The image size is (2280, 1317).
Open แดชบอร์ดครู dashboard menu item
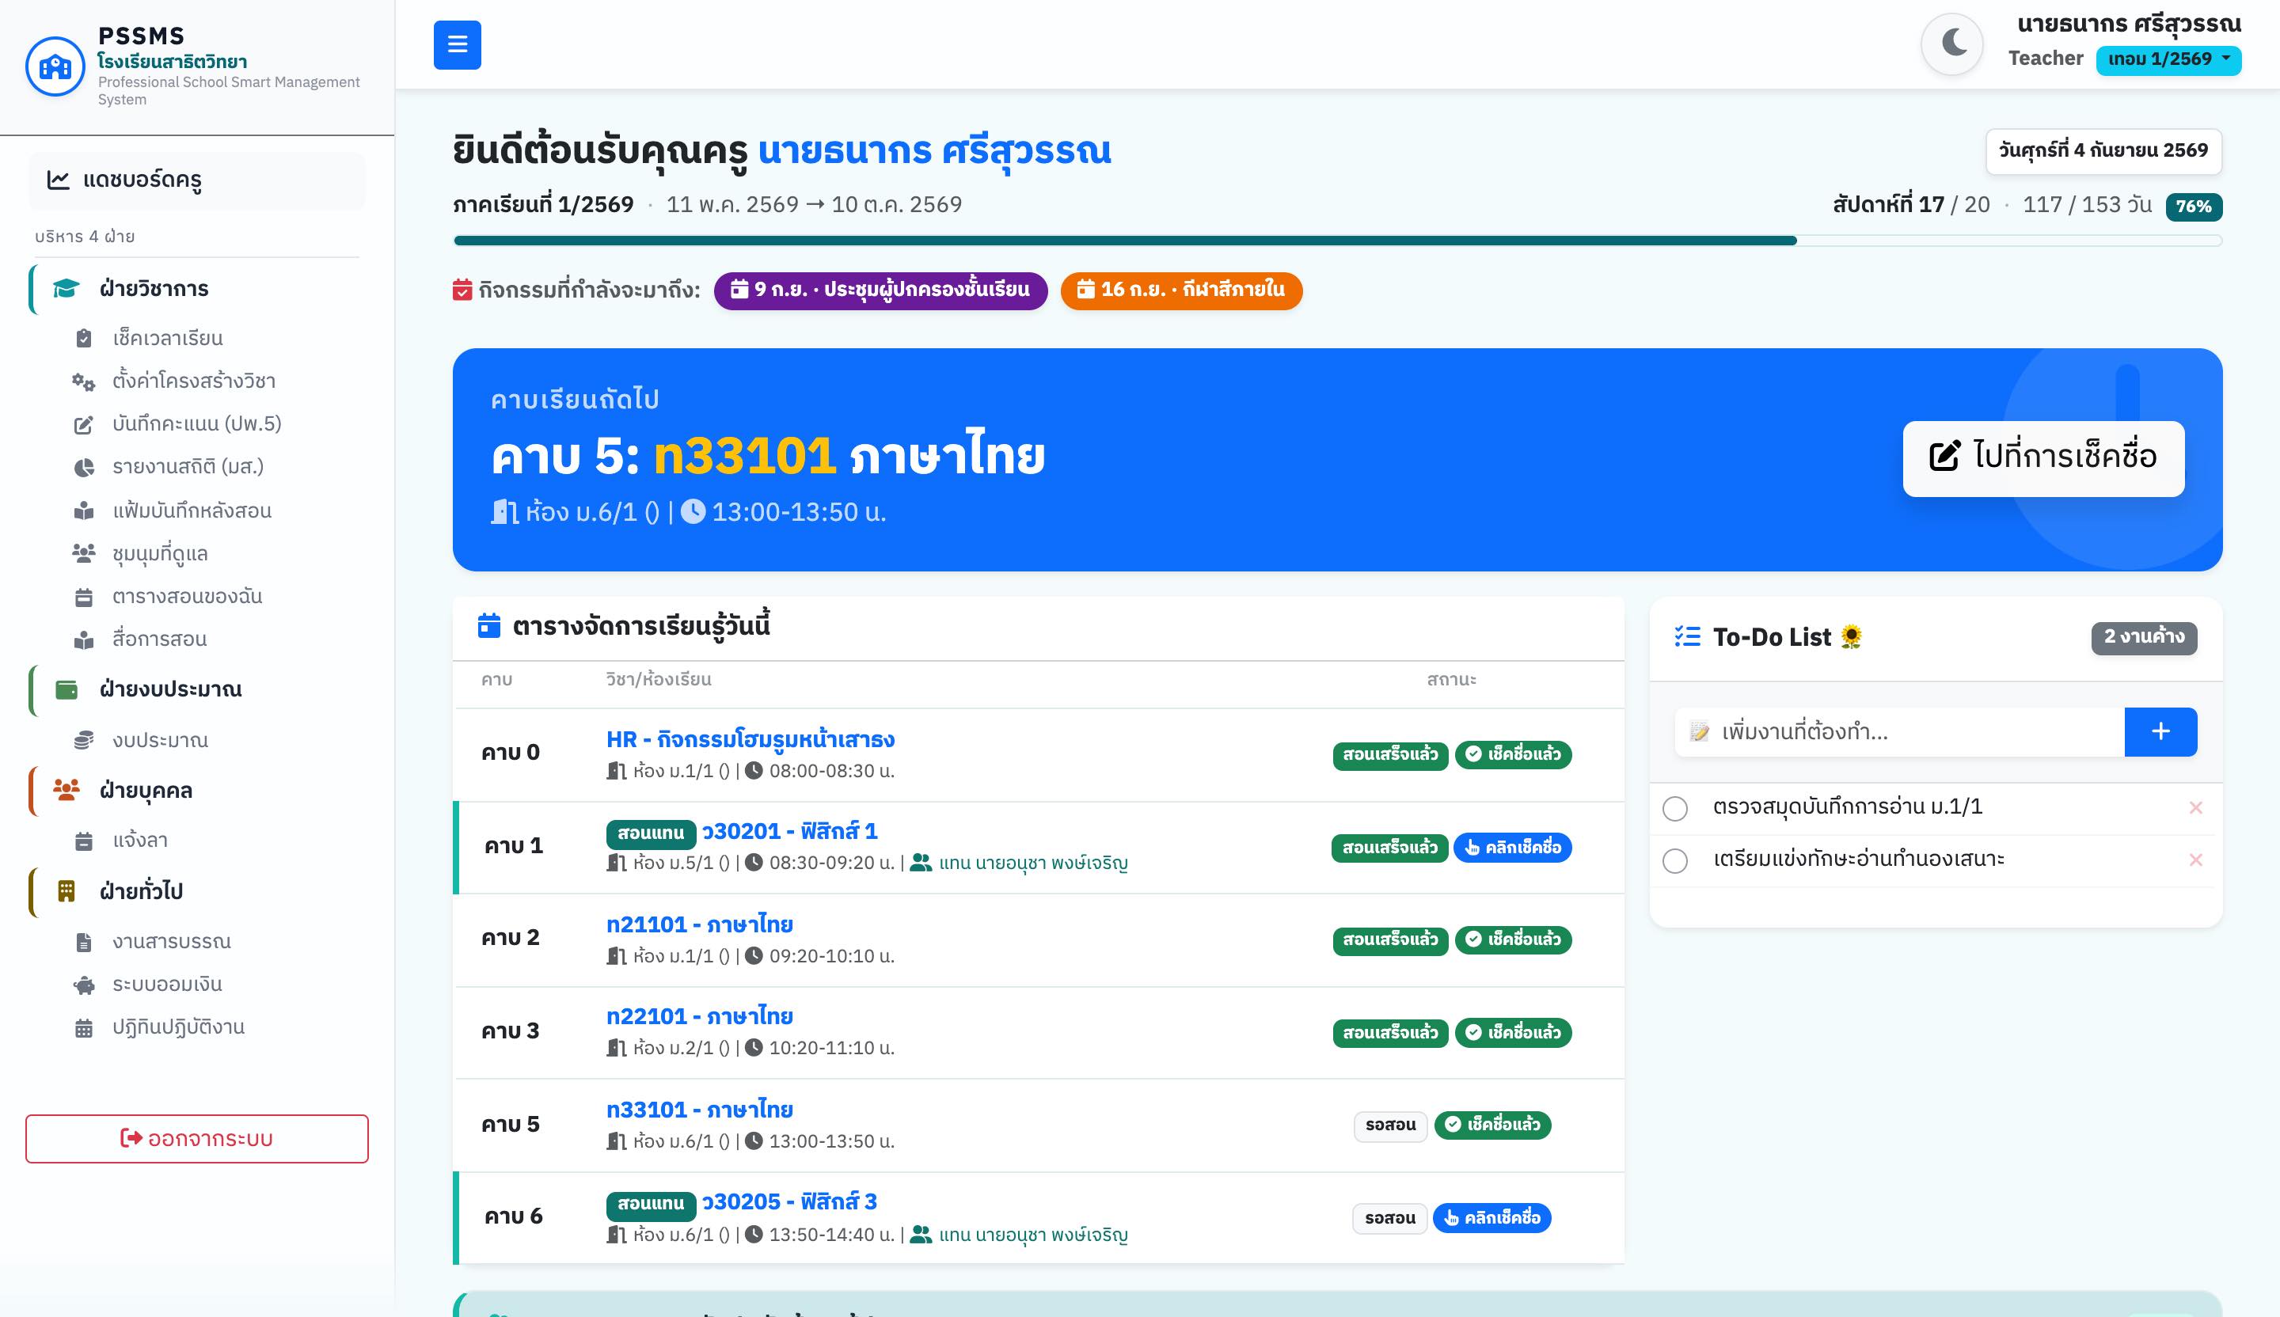click(x=197, y=179)
